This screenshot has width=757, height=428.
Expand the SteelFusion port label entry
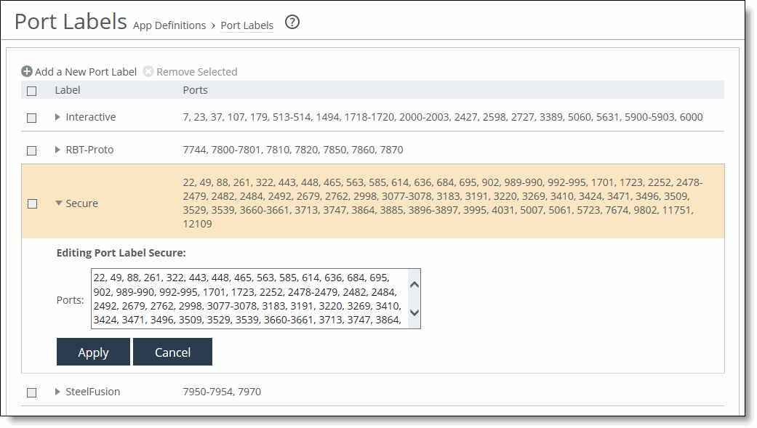point(58,392)
